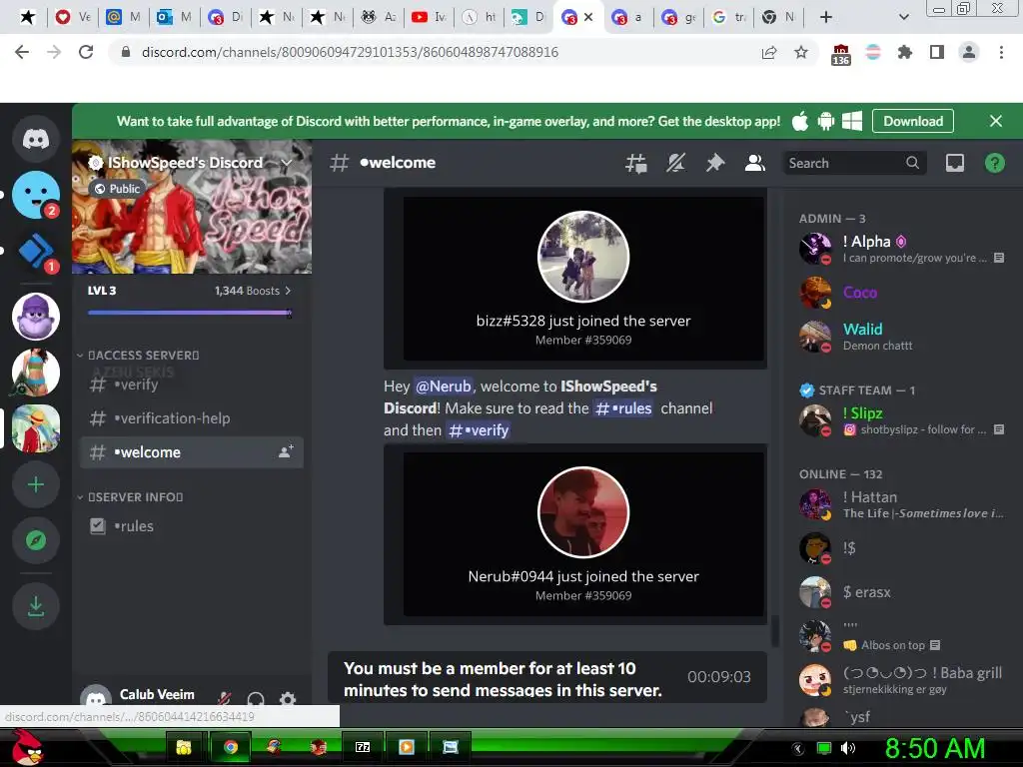Image resolution: width=1023 pixels, height=767 pixels.
Task: Click browser reload button
Action: pyautogui.click(x=86, y=52)
